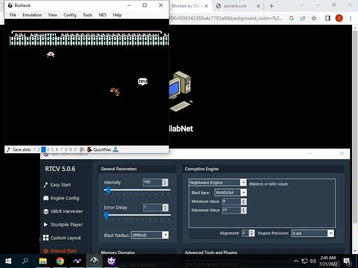Click Manual Blast in RTCV sidebar
The width and height of the screenshot is (358, 268).
click(x=60, y=251)
